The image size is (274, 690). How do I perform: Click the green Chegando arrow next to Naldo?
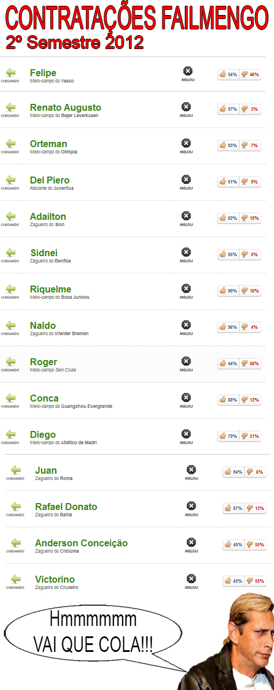point(10,325)
